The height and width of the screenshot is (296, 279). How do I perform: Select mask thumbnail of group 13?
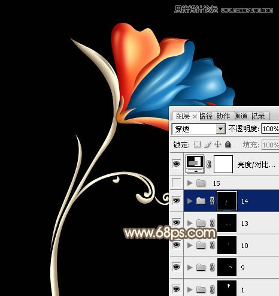227,223
